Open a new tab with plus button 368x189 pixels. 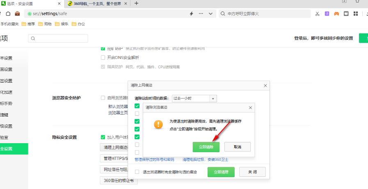[x=136, y=3]
